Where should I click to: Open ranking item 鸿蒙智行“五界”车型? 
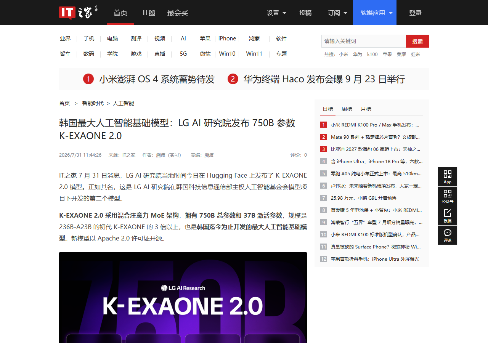pyautogui.click(x=376, y=222)
